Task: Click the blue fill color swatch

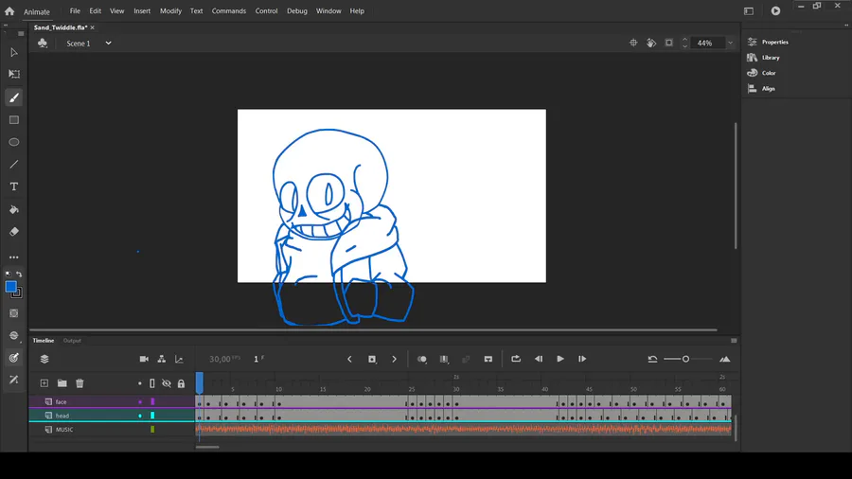Action: 10,286
